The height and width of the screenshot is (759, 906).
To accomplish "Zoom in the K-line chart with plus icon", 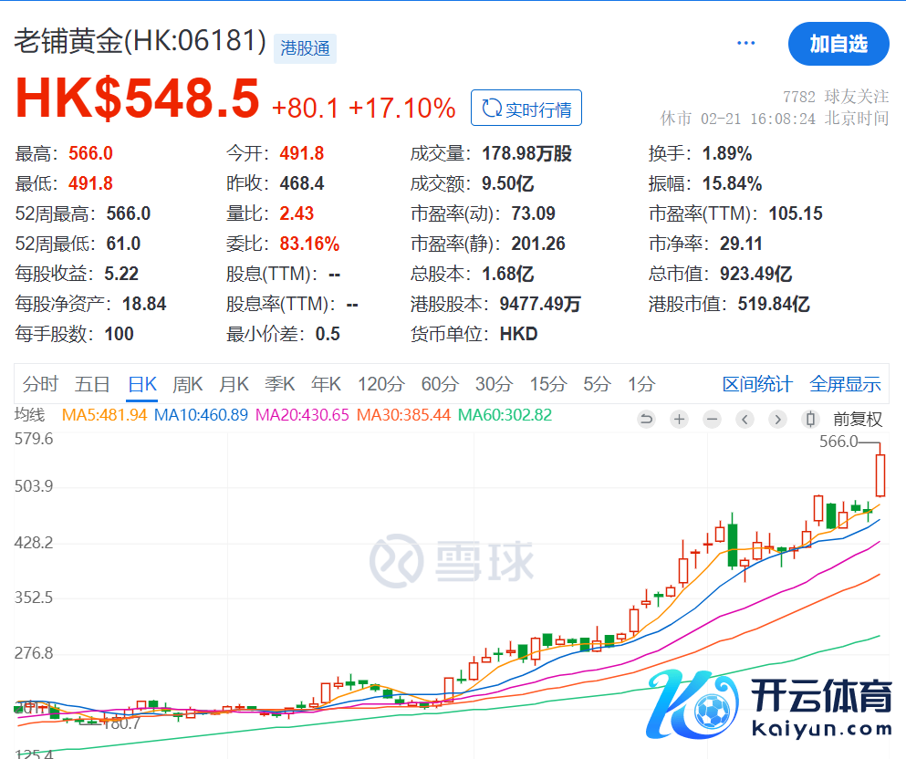I will point(679,419).
